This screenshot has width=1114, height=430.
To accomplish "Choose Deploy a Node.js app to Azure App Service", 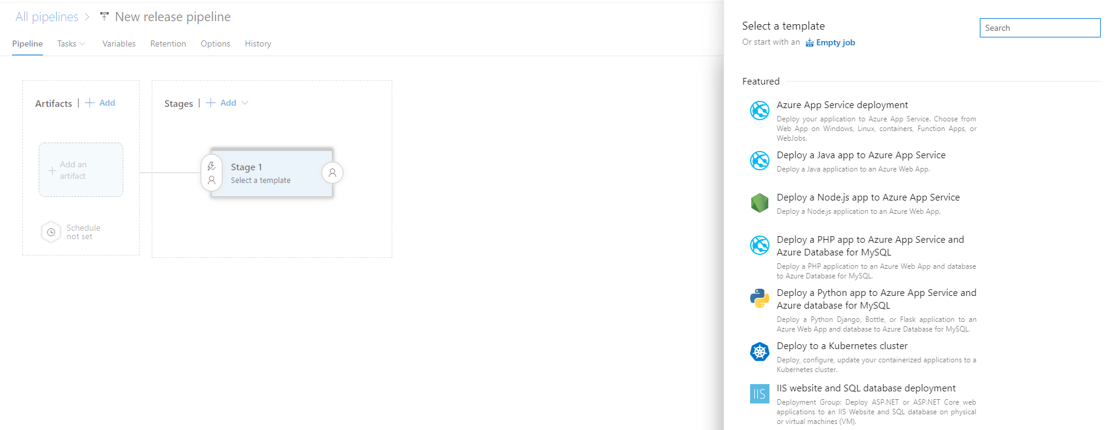I will (x=868, y=197).
